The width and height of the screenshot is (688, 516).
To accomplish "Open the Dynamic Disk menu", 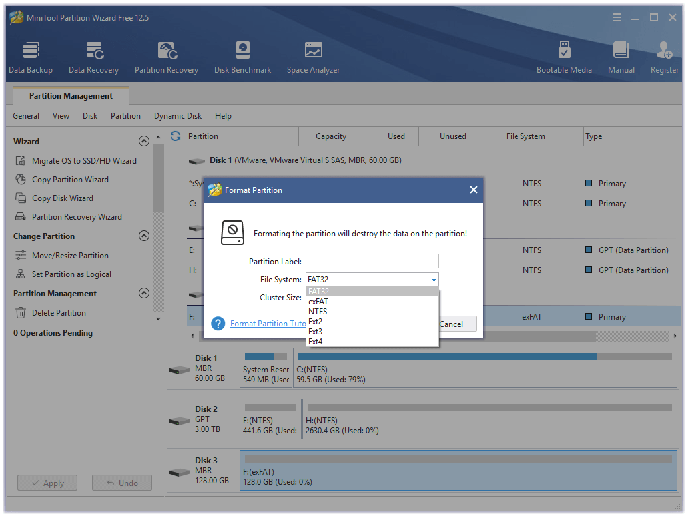I will point(178,116).
